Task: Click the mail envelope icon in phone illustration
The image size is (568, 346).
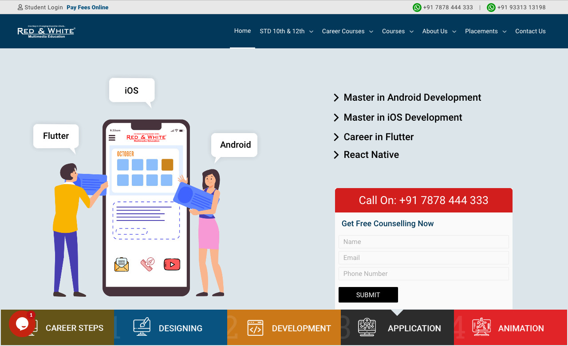Action: coord(122,265)
